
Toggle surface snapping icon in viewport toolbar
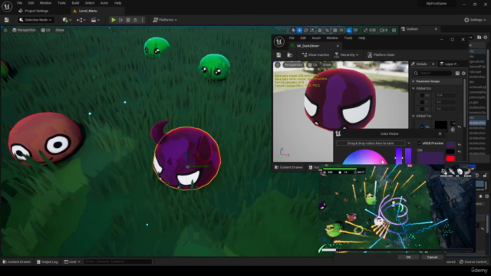328,30
